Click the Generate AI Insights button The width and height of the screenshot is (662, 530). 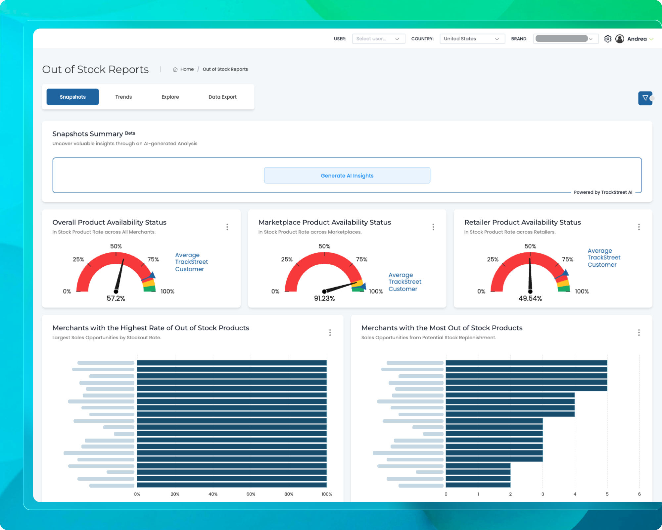[x=347, y=175]
